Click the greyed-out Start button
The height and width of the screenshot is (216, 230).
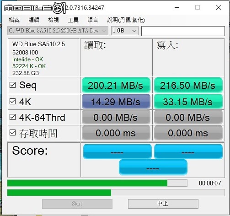point(77,204)
